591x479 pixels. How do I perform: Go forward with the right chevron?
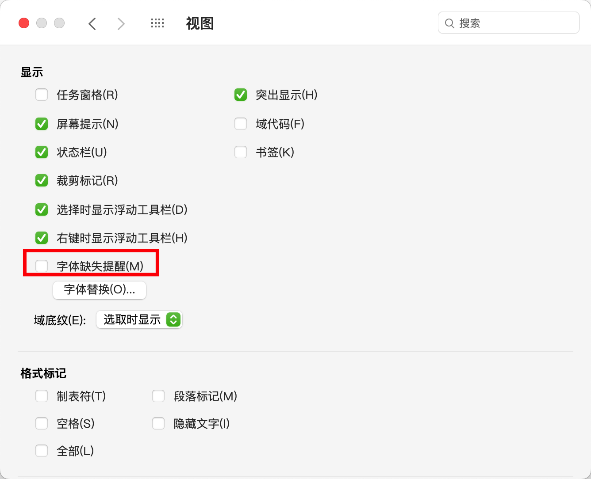click(121, 23)
